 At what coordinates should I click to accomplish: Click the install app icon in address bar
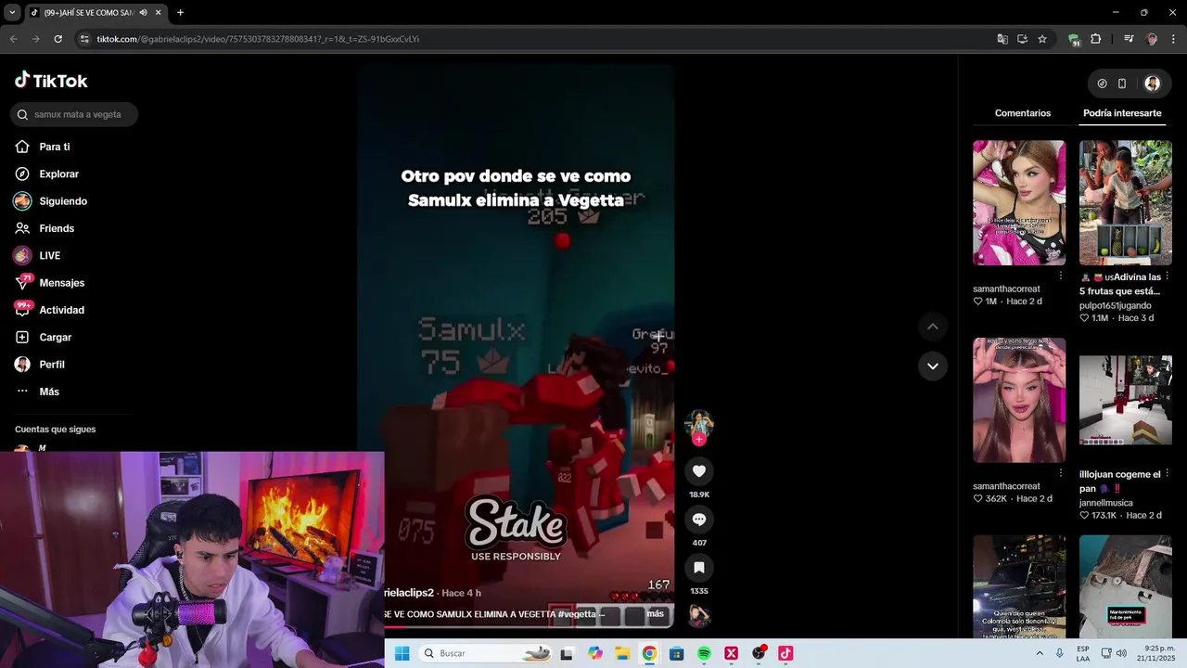pyautogui.click(x=1022, y=39)
